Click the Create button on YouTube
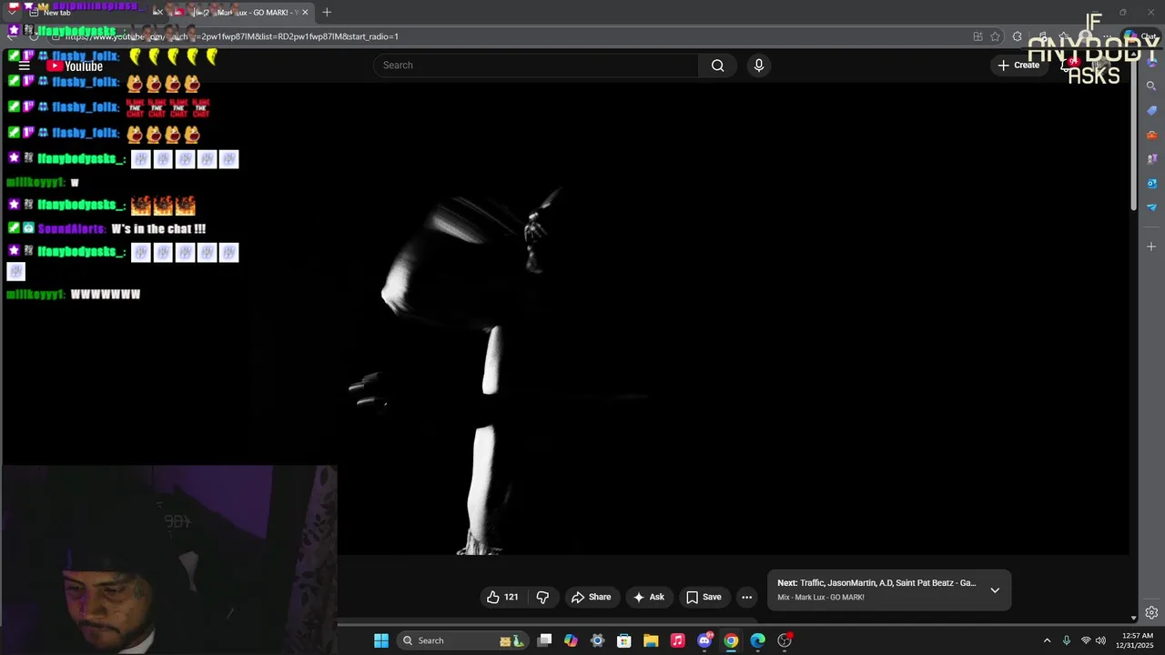 1018,65
